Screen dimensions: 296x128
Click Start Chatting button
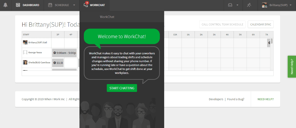point(122,88)
